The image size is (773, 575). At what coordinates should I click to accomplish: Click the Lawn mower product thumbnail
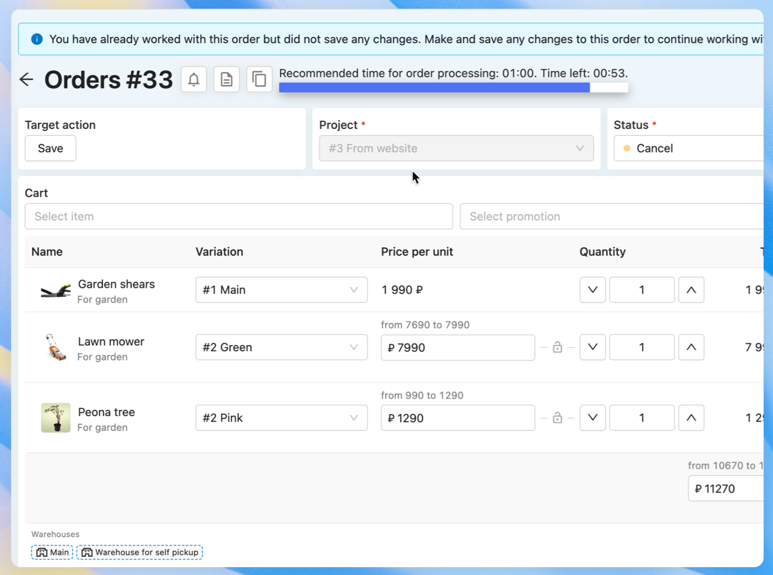[x=56, y=347]
